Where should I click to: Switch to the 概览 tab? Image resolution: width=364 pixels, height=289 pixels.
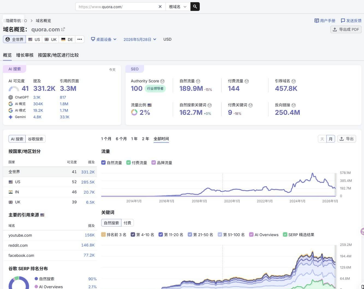tap(7, 55)
